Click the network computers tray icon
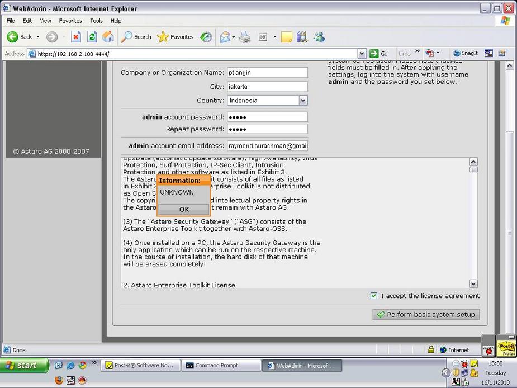The image size is (517, 388). tap(464, 373)
